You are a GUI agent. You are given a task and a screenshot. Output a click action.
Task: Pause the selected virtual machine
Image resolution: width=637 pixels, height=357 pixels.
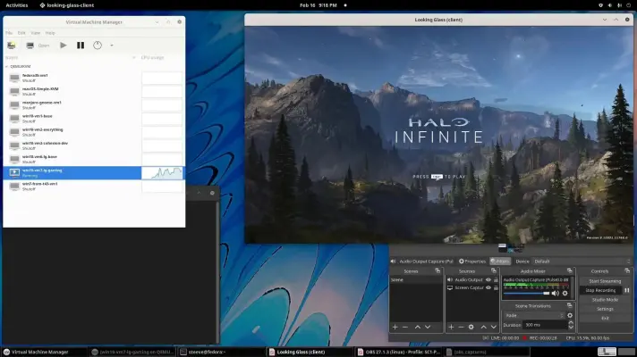click(81, 46)
